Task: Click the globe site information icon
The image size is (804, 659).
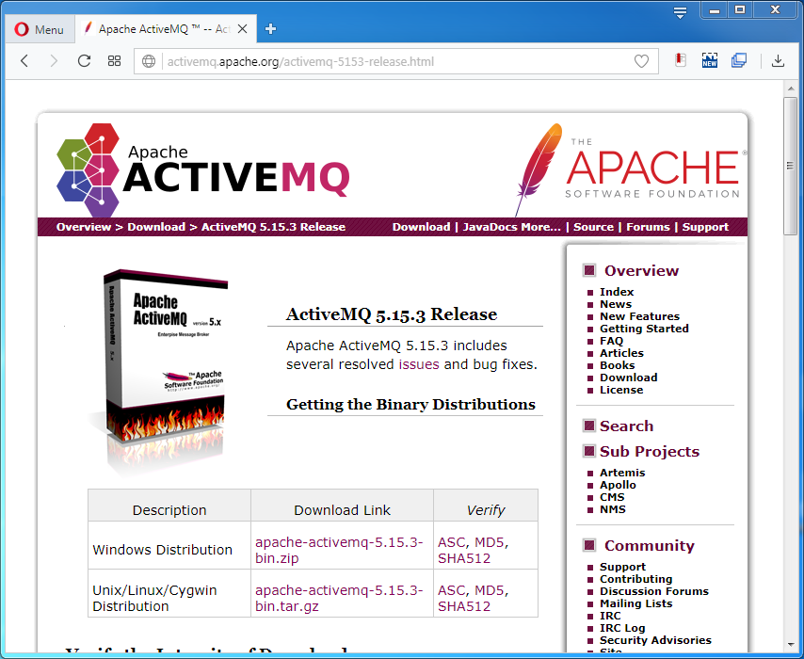Action: pyautogui.click(x=149, y=62)
